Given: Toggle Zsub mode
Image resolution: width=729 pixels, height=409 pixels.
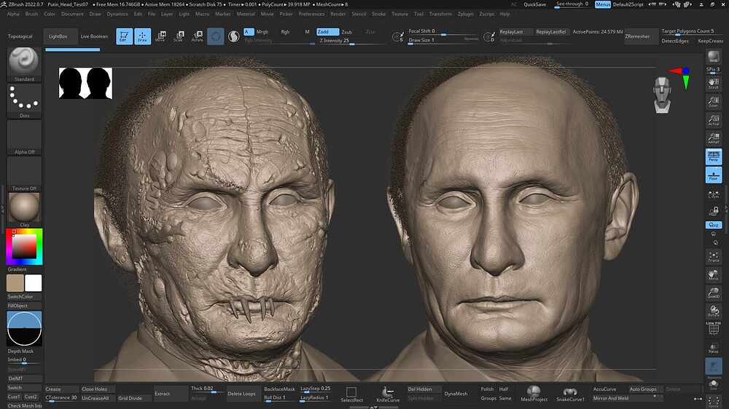Looking at the screenshot, I should [347, 32].
